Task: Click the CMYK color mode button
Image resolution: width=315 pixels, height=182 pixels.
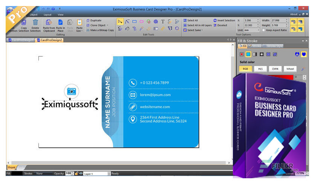Action: 275,69
